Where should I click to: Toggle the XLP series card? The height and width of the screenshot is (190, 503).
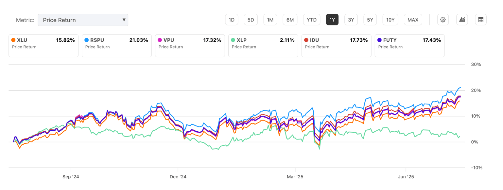[x=263, y=45]
